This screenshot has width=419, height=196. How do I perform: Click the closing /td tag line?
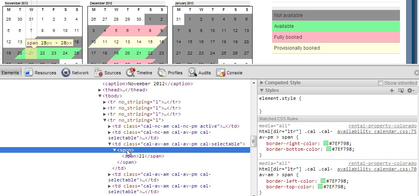(119, 168)
